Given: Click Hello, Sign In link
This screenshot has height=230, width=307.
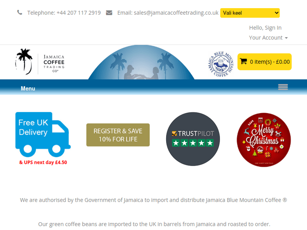Looking at the screenshot, I should click(265, 28).
